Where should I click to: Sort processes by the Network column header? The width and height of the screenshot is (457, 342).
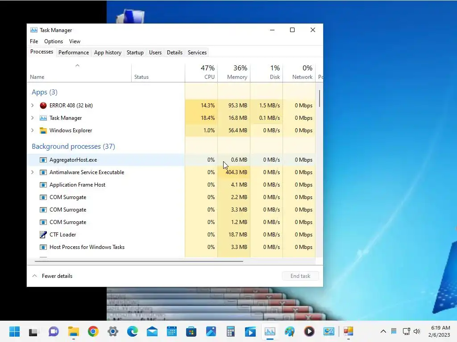click(299, 73)
